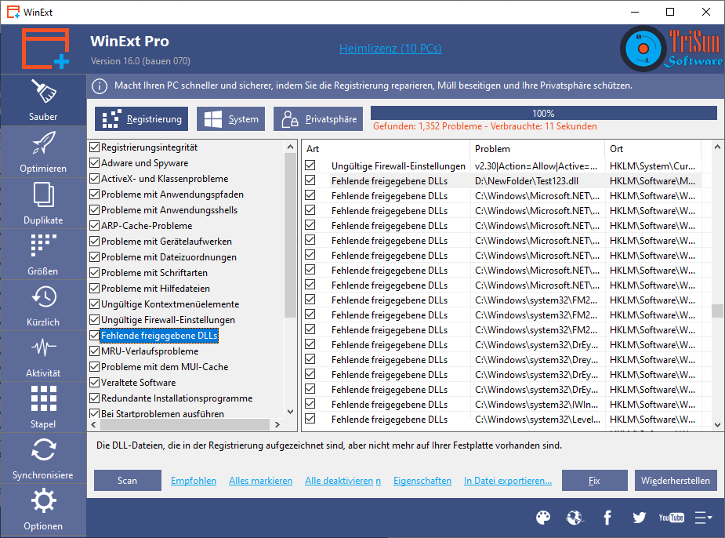Screen dimensions: 725x538
Task: Open the Optimieren rocket section
Action: [43, 151]
